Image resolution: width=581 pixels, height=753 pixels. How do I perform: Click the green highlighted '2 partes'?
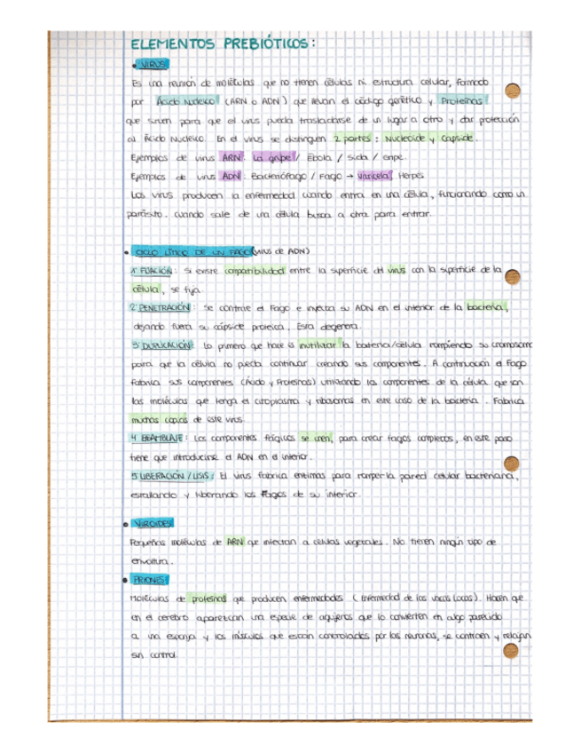click(353, 139)
